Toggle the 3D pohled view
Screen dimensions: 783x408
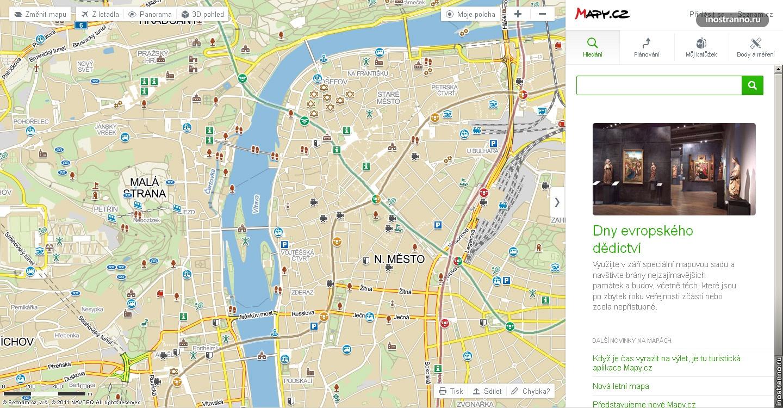pyautogui.click(x=202, y=15)
